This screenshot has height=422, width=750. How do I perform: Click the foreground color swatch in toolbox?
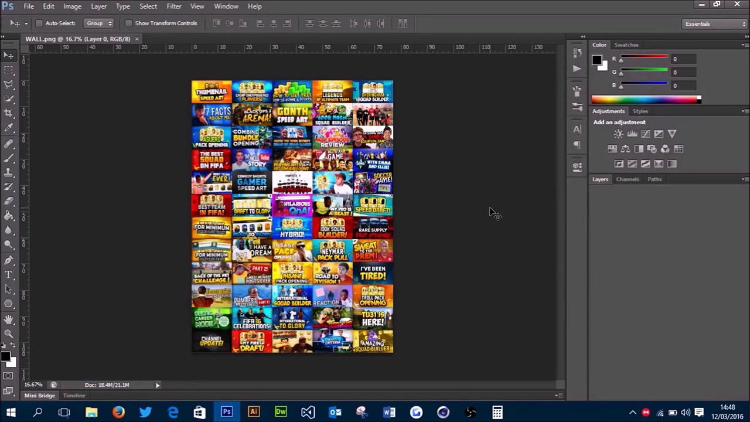click(x=5, y=356)
